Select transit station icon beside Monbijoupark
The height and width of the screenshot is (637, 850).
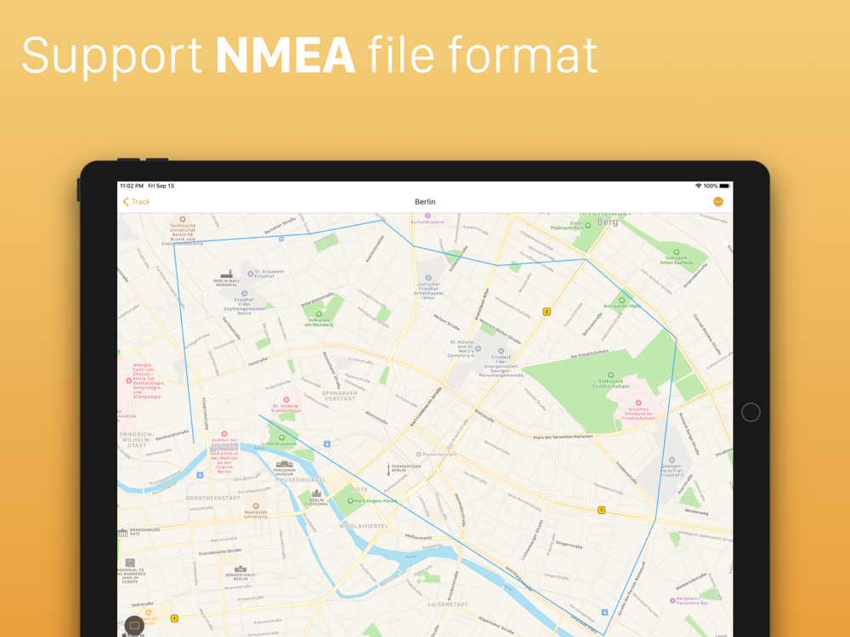tap(327, 444)
